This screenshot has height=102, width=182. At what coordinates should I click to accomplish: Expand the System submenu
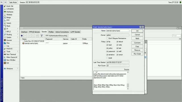point(18,37)
